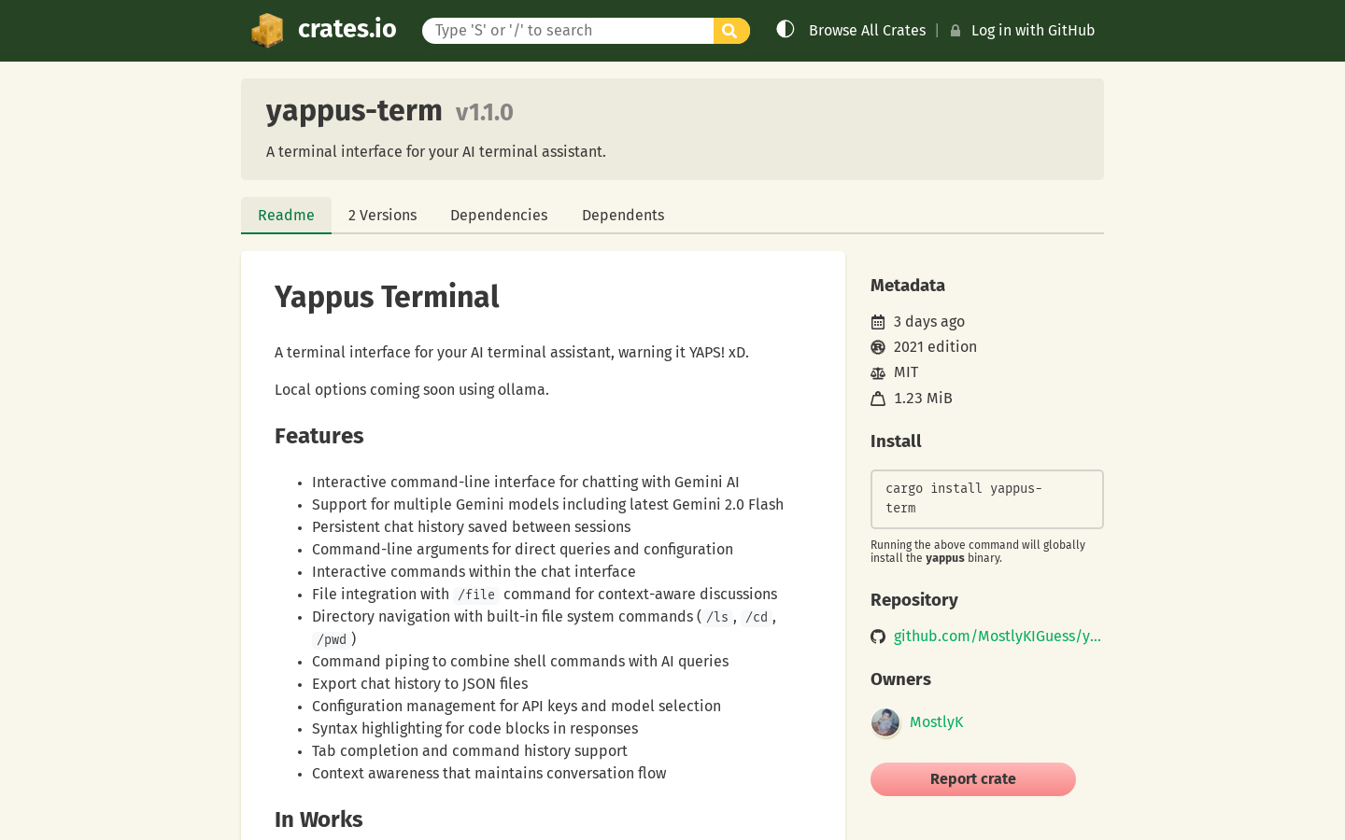
Task: Click the Report crate button
Action: [x=973, y=779]
